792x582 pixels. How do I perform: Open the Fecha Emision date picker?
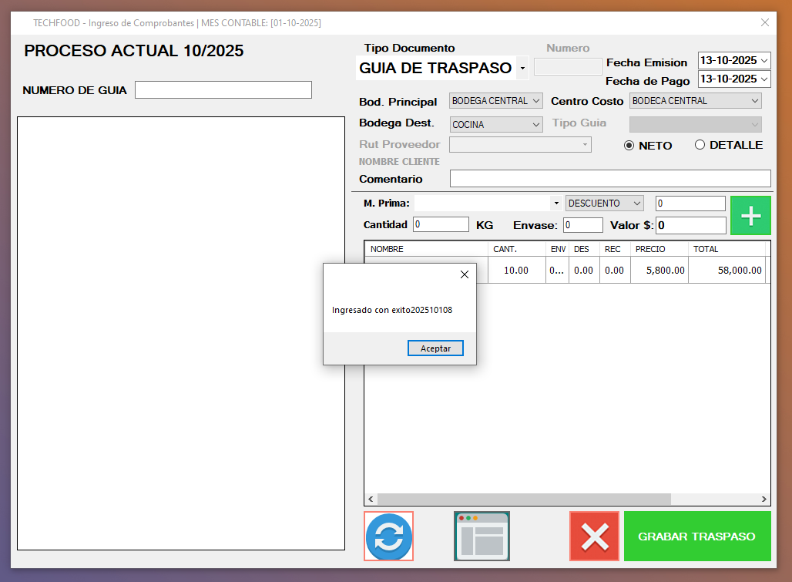(x=763, y=60)
